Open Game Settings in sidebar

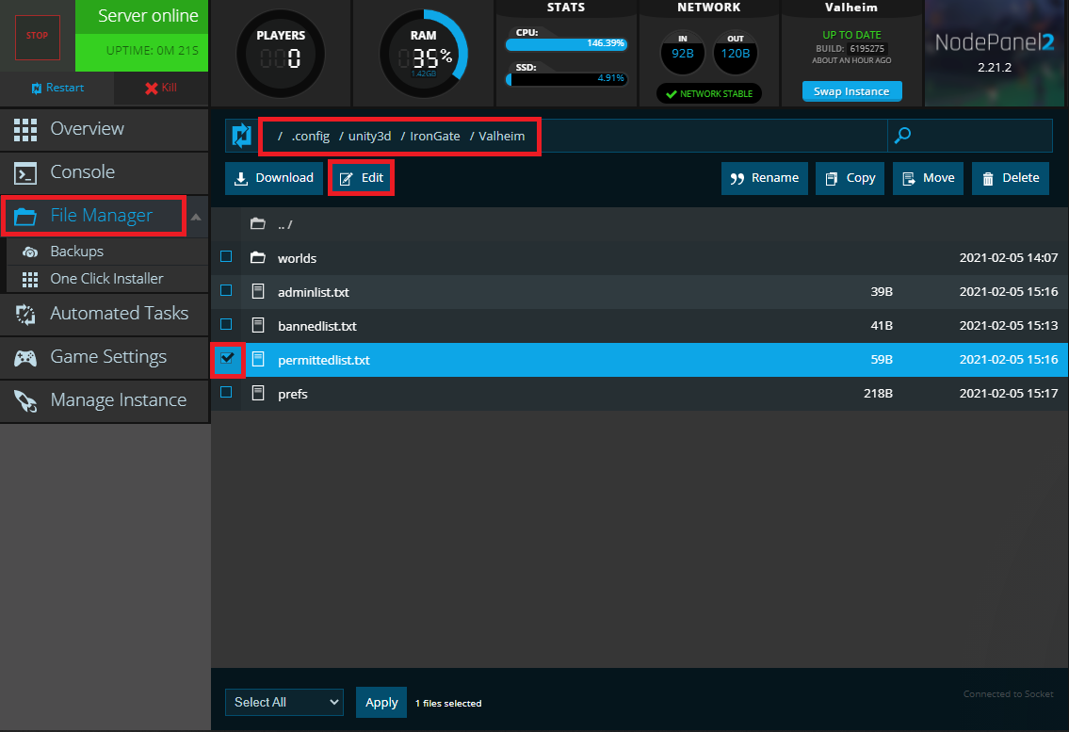point(107,357)
